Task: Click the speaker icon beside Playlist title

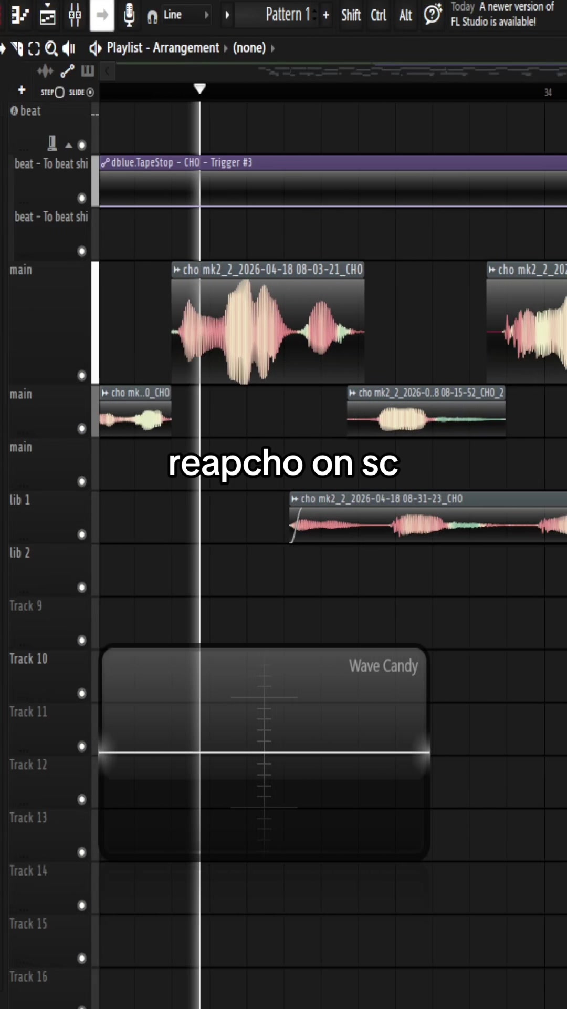Action: pyautogui.click(x=95, y=48)
